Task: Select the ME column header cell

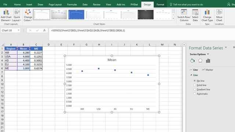Action: (x=36, y=49)
